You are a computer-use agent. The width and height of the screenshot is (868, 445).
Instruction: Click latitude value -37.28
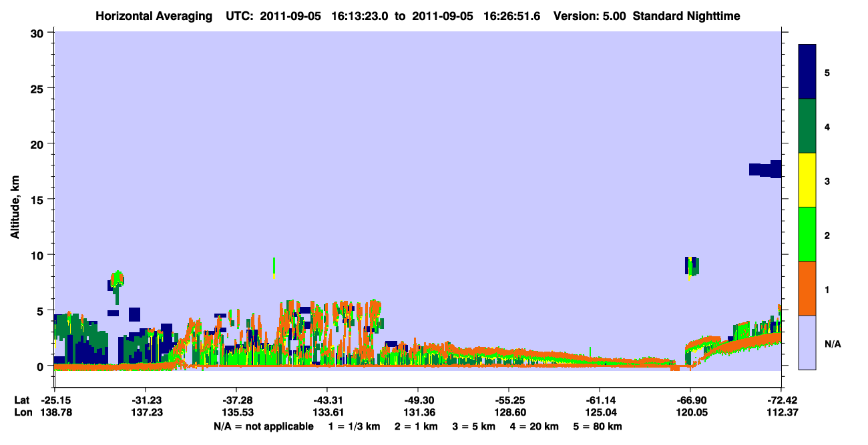coord(236,400)
